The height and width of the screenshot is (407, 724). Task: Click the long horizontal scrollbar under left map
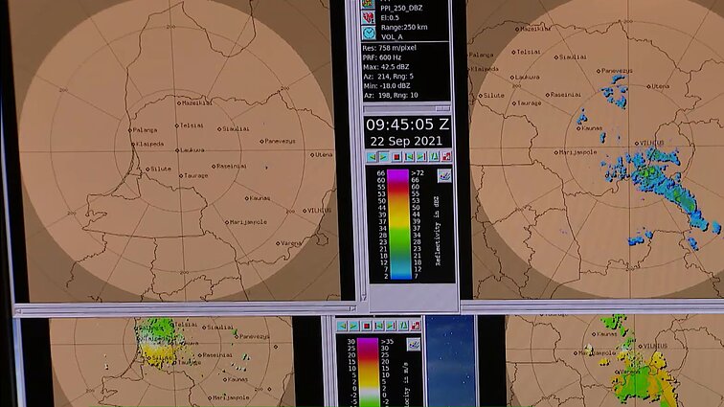[185, 310]
